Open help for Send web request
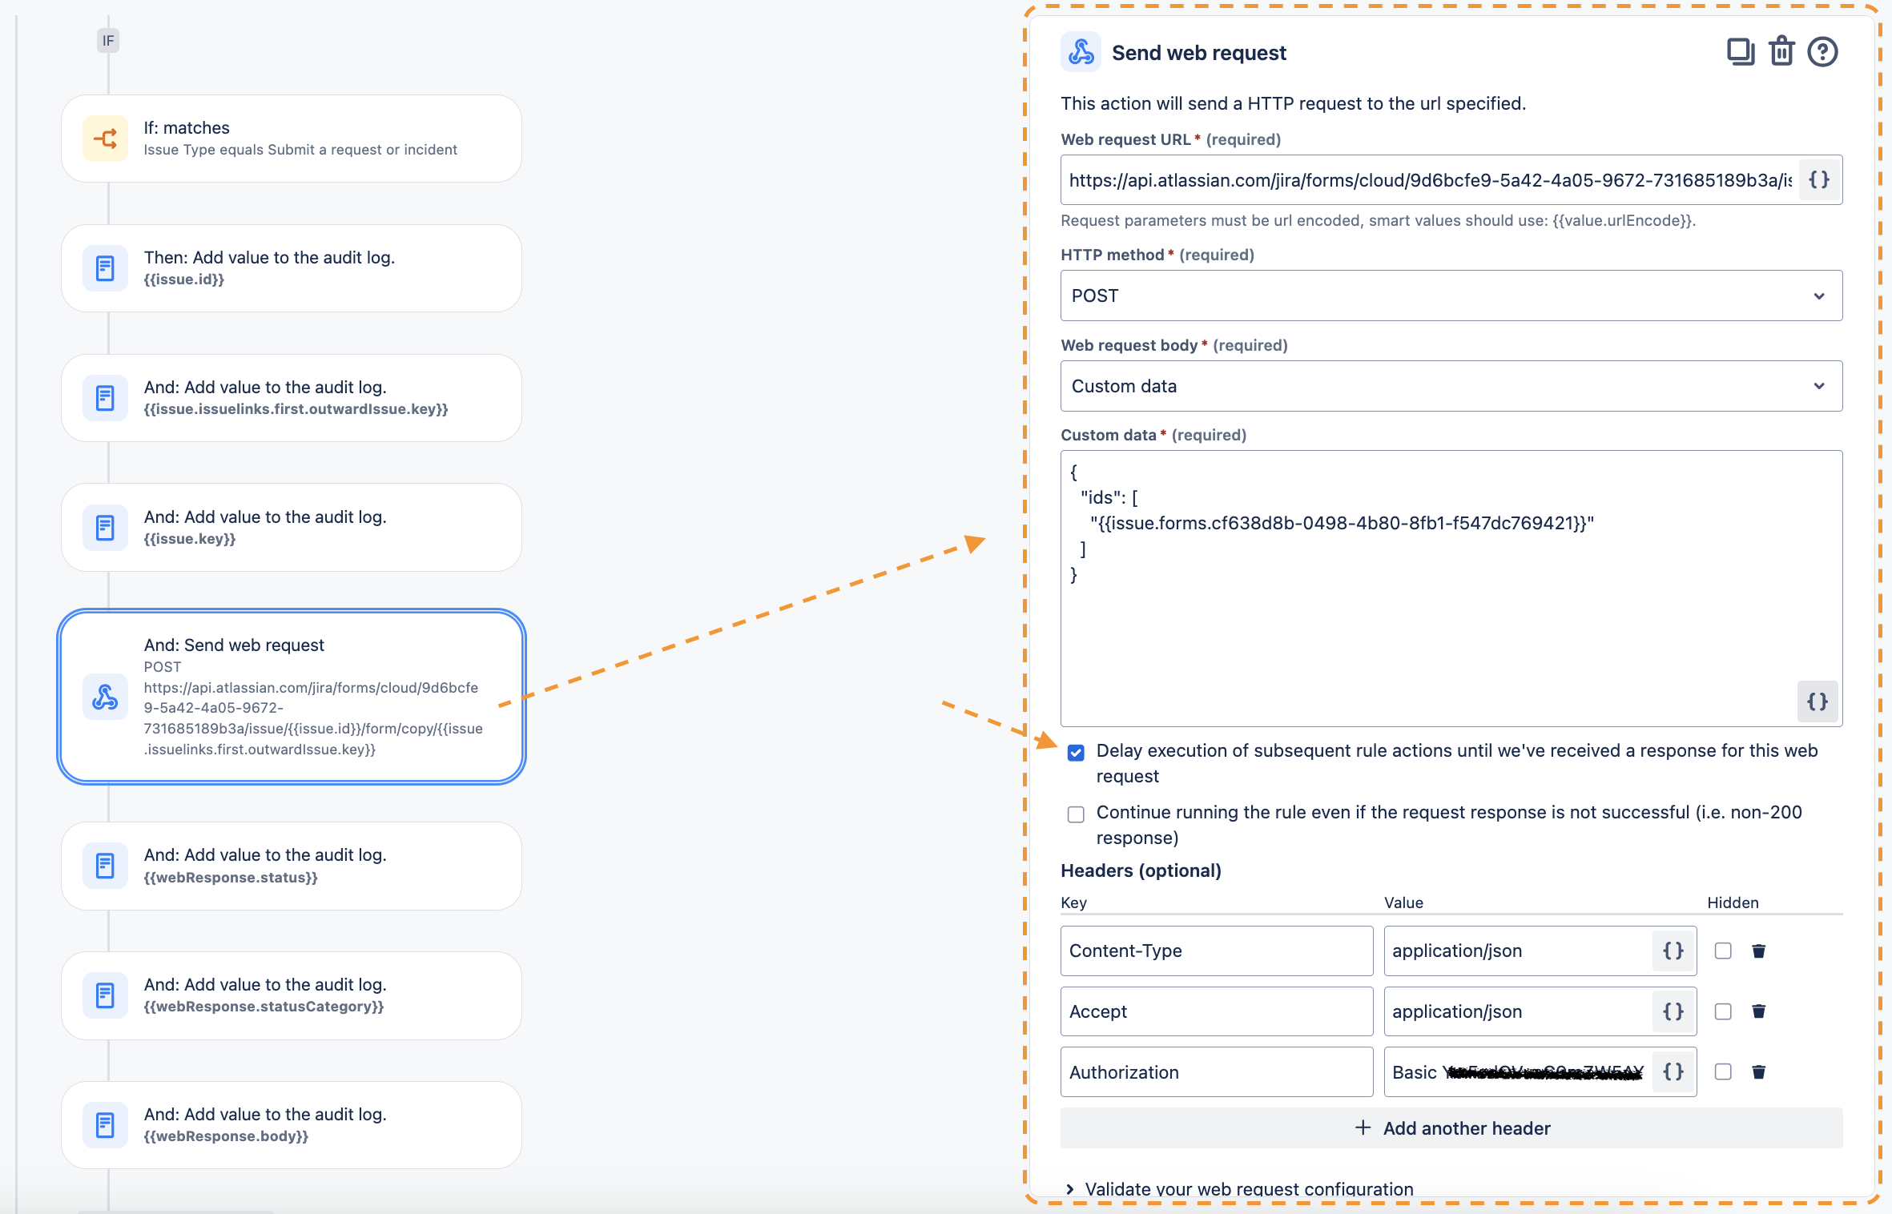Screen dimensions: 1892x1214 [1822, 52]
